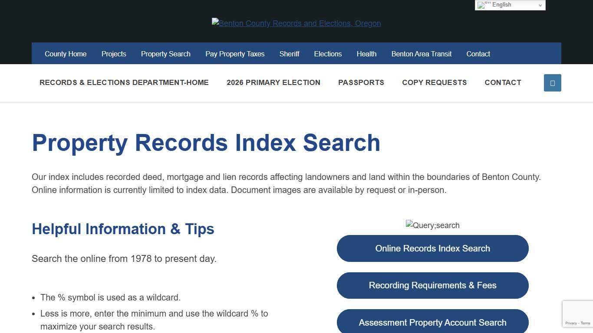Open Recording Requirements & Fees
Screen dimensions: 593x333
(x=432, y=285)
